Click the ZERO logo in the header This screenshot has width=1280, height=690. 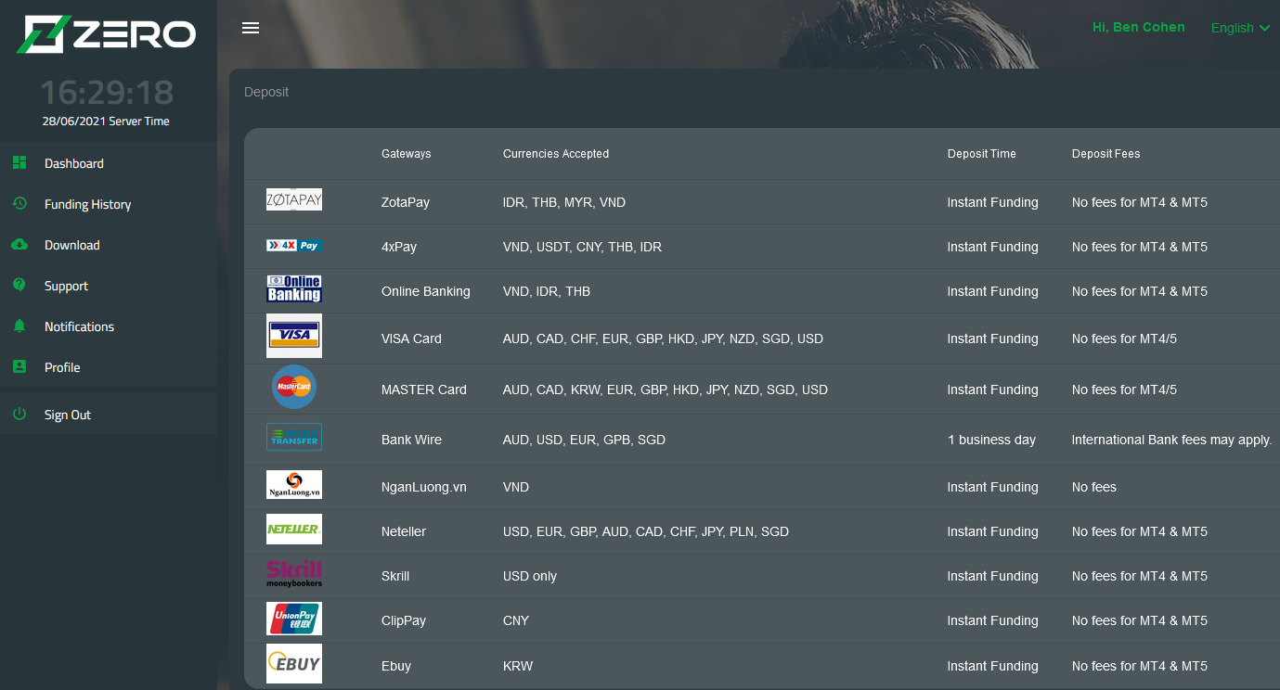click(x=105, y=34)
